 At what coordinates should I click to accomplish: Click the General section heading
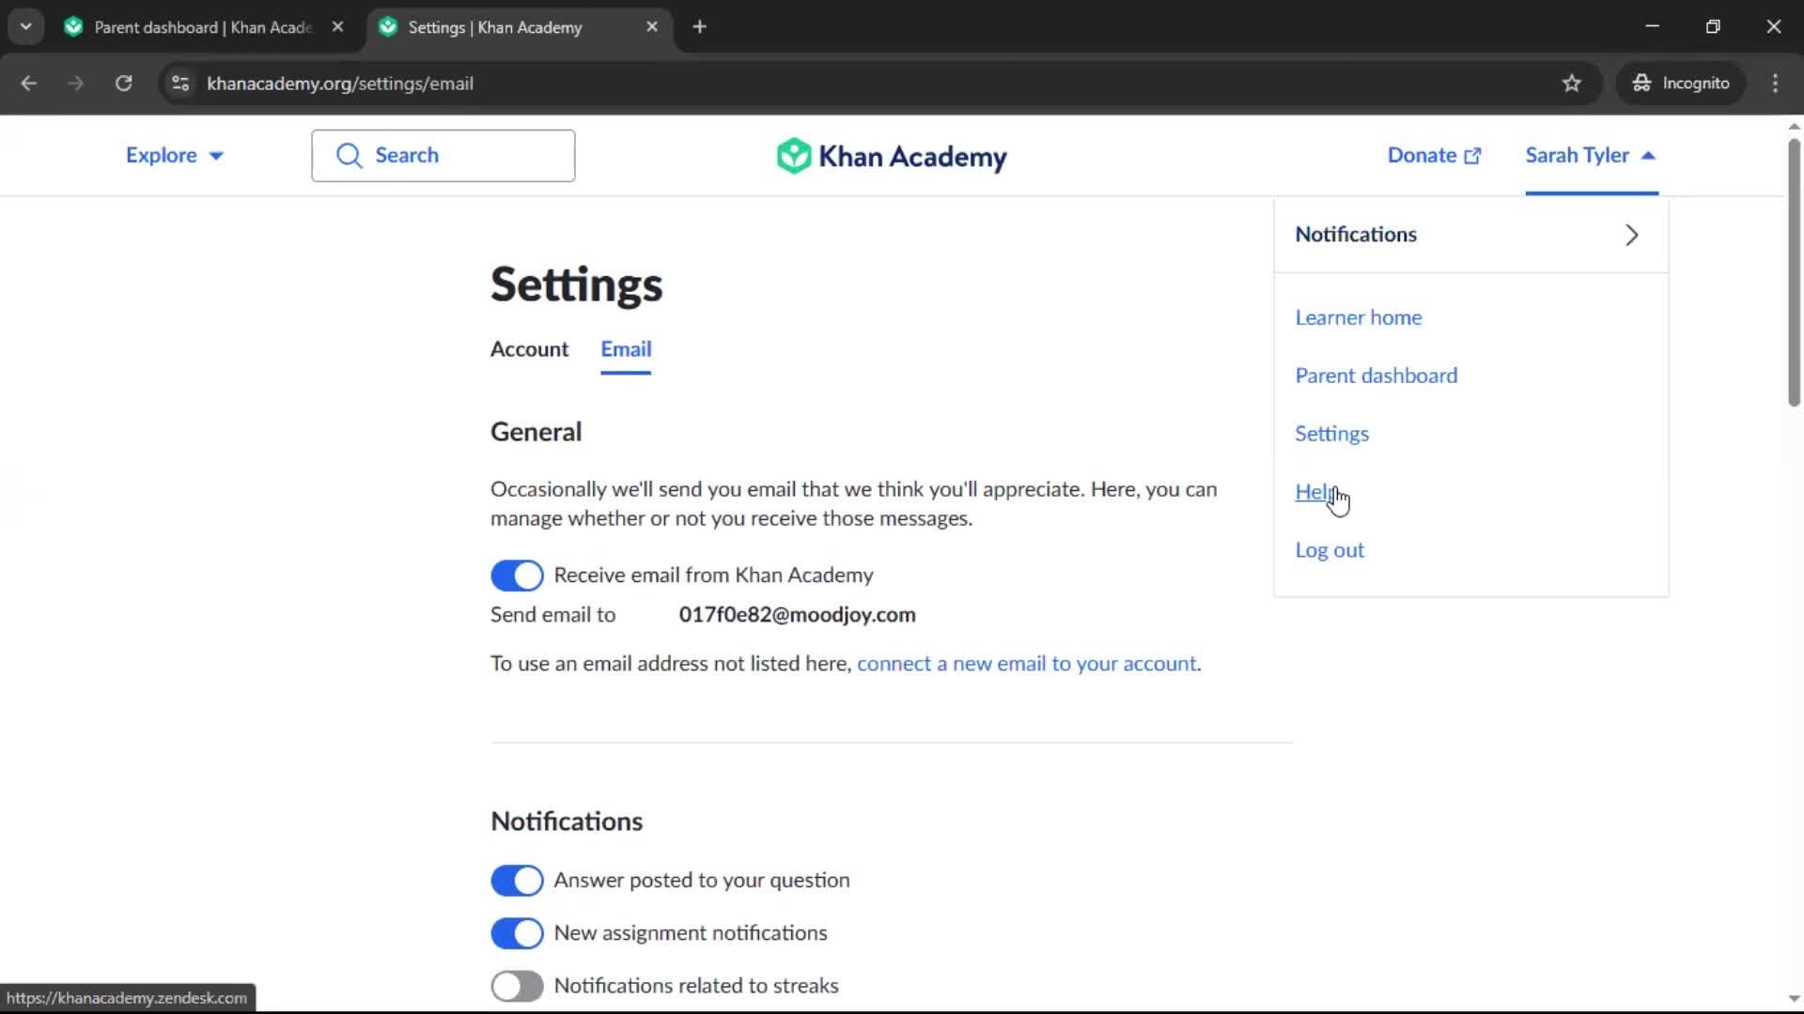click(x=536, y=432)
